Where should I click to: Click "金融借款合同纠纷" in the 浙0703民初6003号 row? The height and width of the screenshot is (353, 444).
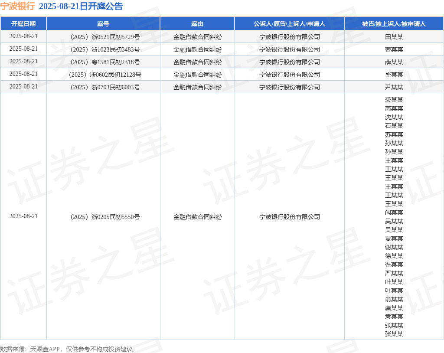click(x=198, y=87)
